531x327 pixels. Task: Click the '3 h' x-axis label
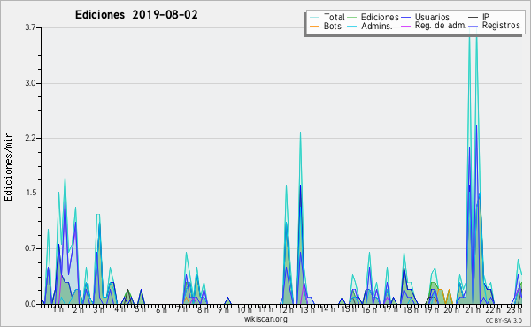[x=98, y=310]
